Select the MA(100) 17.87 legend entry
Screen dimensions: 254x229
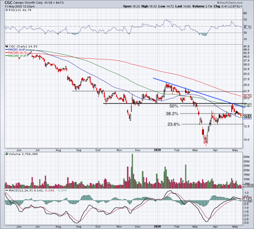point(16,56)
